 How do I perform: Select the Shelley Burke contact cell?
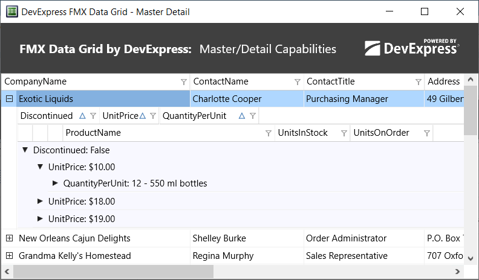pos(247,238)
